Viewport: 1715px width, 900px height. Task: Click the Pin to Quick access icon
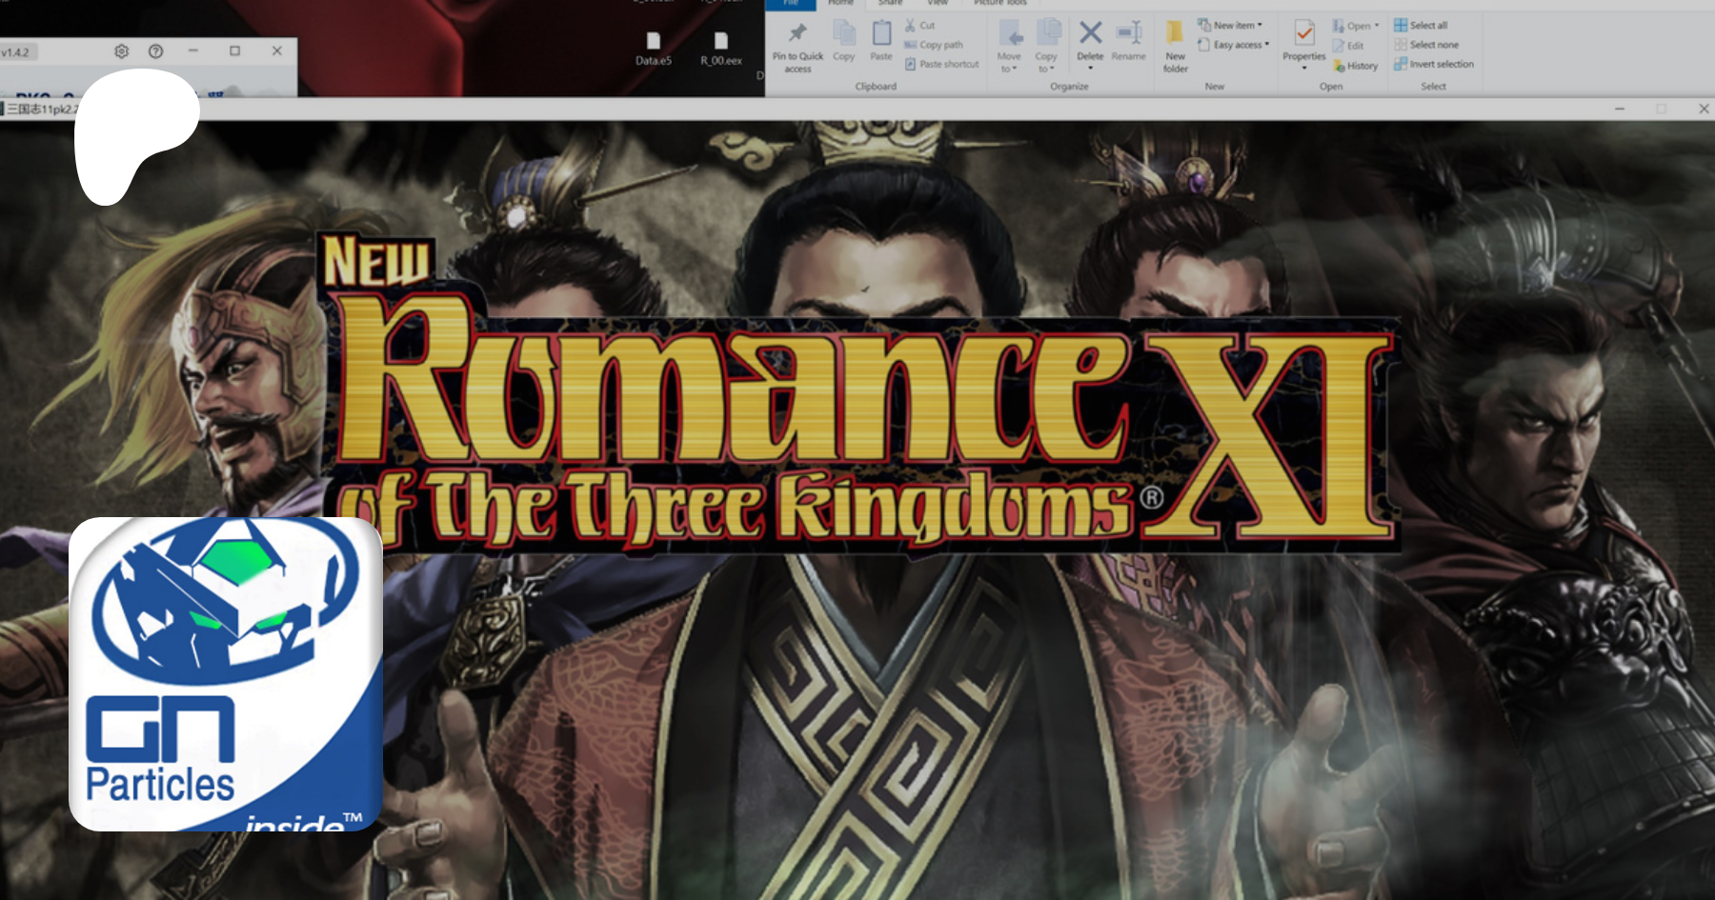tap(797, 34)
